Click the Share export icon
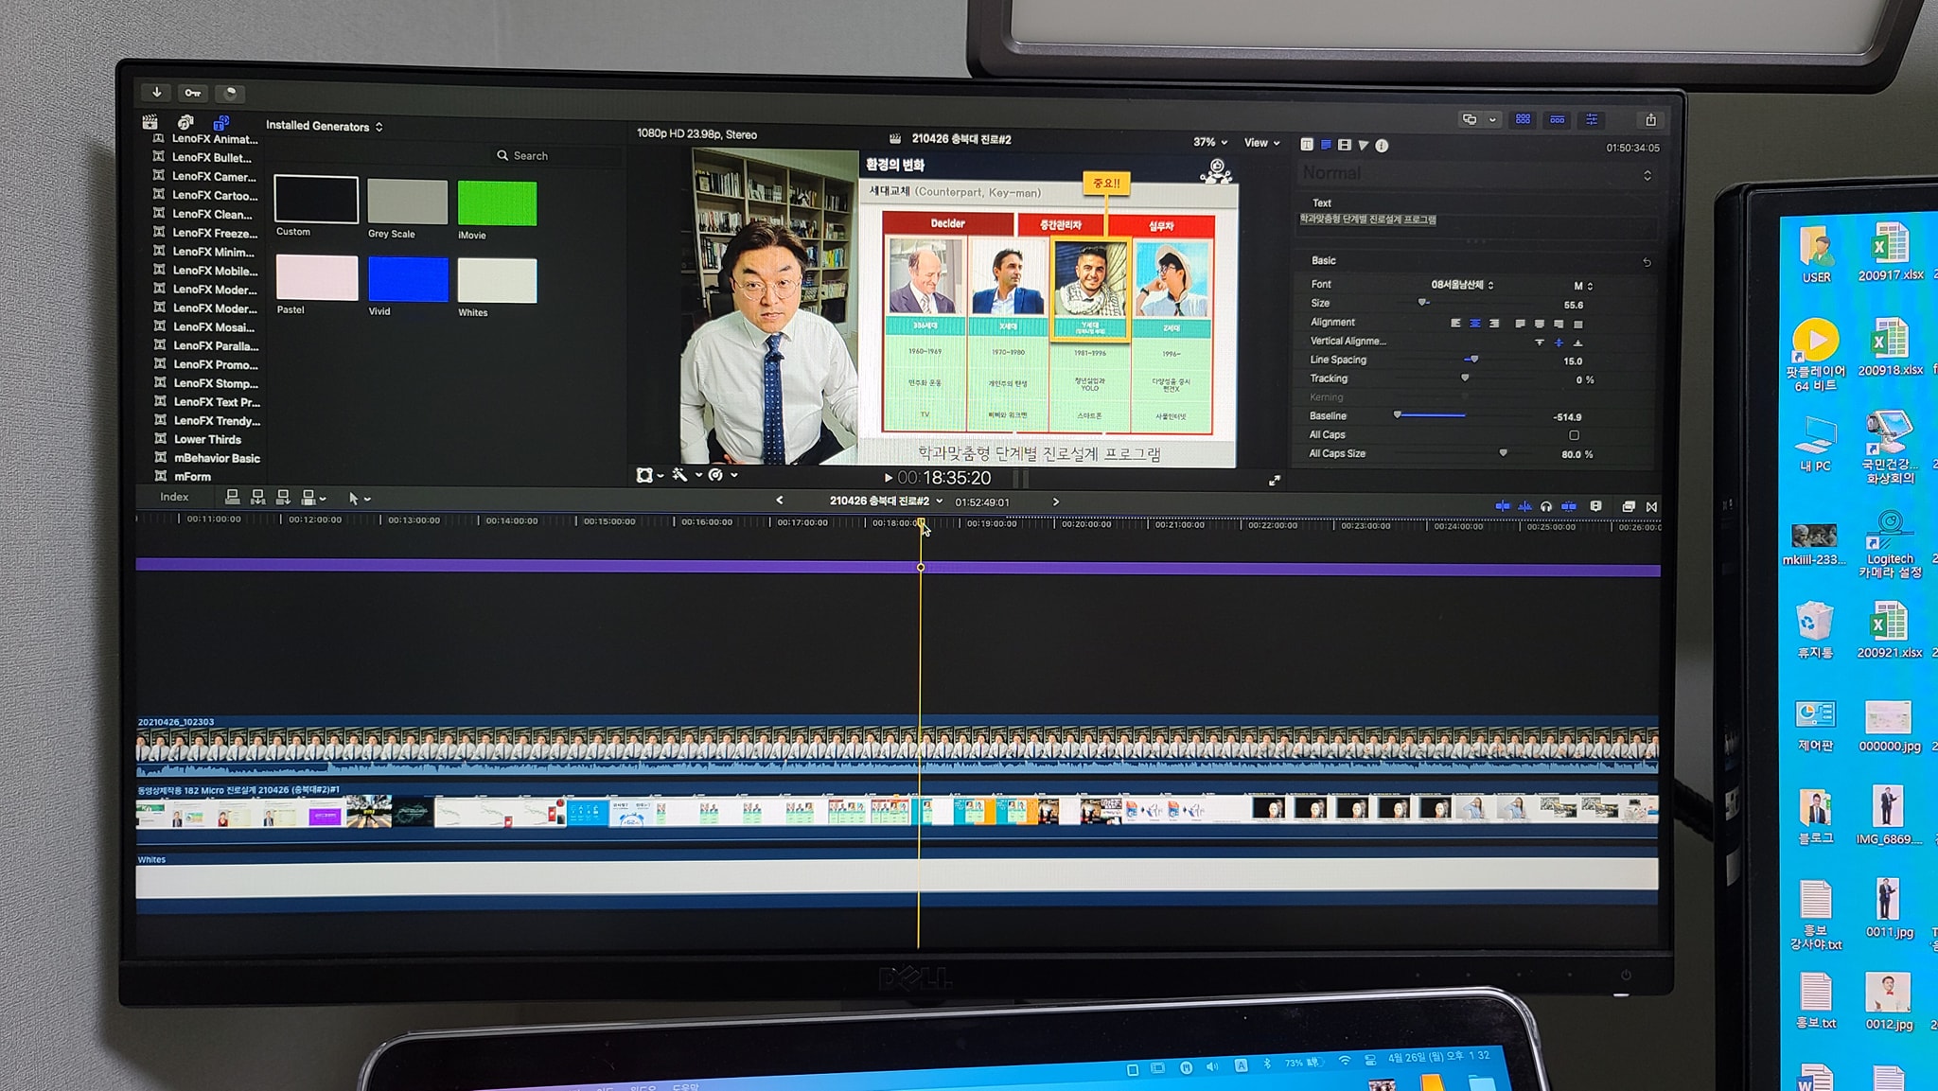 click(1650, 120)
